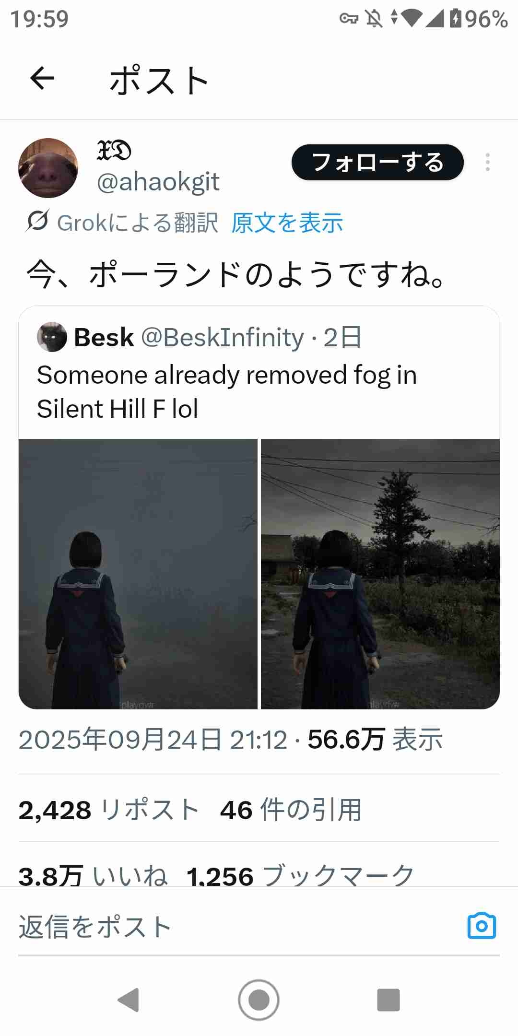Image resolution: width=518 pixels, height=1036 pixels.
Task: Open quoted post by @BeskInfinity
Action: [259, 372]
